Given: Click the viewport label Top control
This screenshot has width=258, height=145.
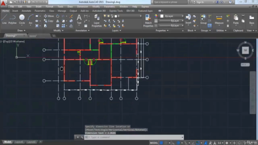Looking at the screenshot, I should click(x=6, y=41).
